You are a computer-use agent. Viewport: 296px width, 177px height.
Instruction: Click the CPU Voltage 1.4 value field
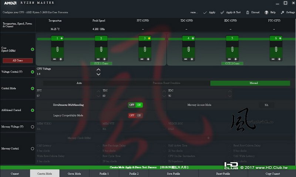(66, 74)
